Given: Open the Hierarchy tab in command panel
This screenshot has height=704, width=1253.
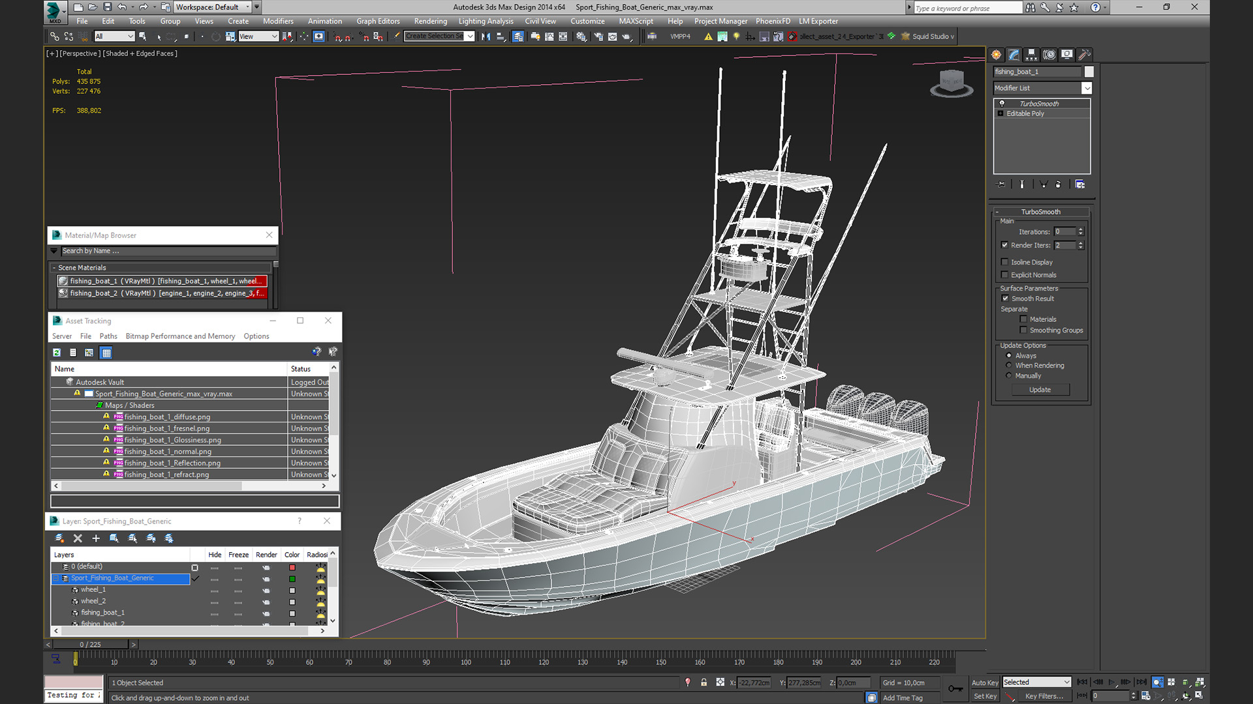Looking at the screenshot, I should point(1031,55).
